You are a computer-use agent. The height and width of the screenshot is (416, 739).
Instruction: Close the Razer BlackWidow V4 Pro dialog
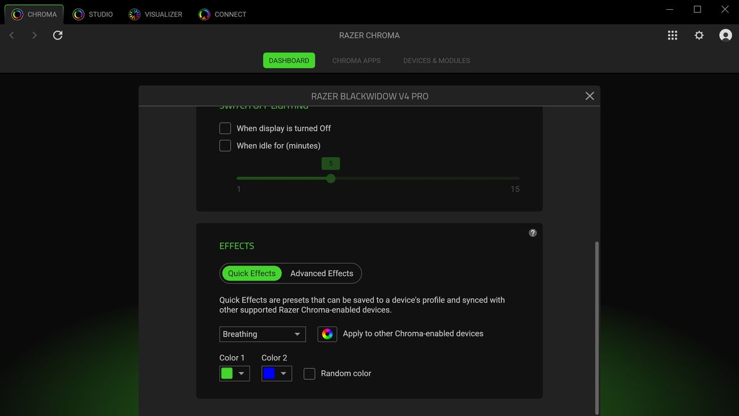tap(589, 96)
